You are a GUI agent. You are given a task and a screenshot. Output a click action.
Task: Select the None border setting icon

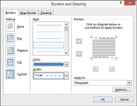click(10, 26)
